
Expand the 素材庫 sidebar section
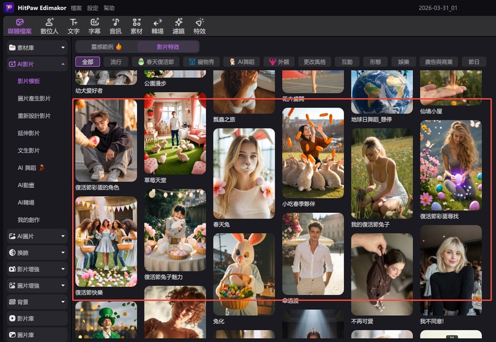37,47
